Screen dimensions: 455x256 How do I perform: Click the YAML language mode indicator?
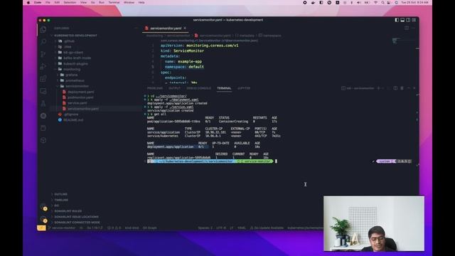click(x=242, y=228)
